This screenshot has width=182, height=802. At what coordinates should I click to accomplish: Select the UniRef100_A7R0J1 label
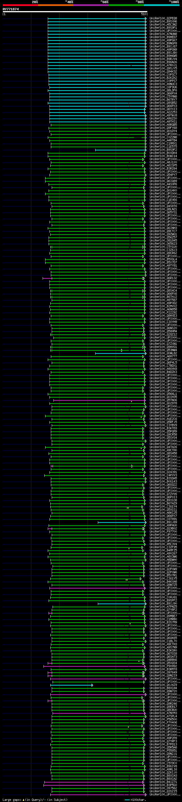(x=163, y=65)
